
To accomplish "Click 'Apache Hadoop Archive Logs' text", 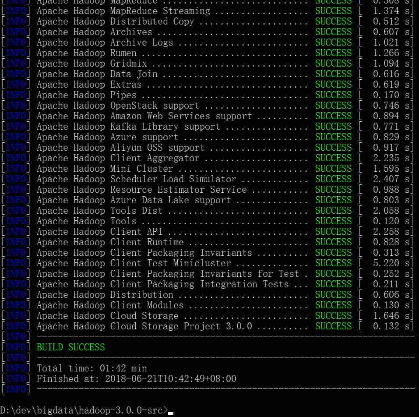I will [105, 42].
